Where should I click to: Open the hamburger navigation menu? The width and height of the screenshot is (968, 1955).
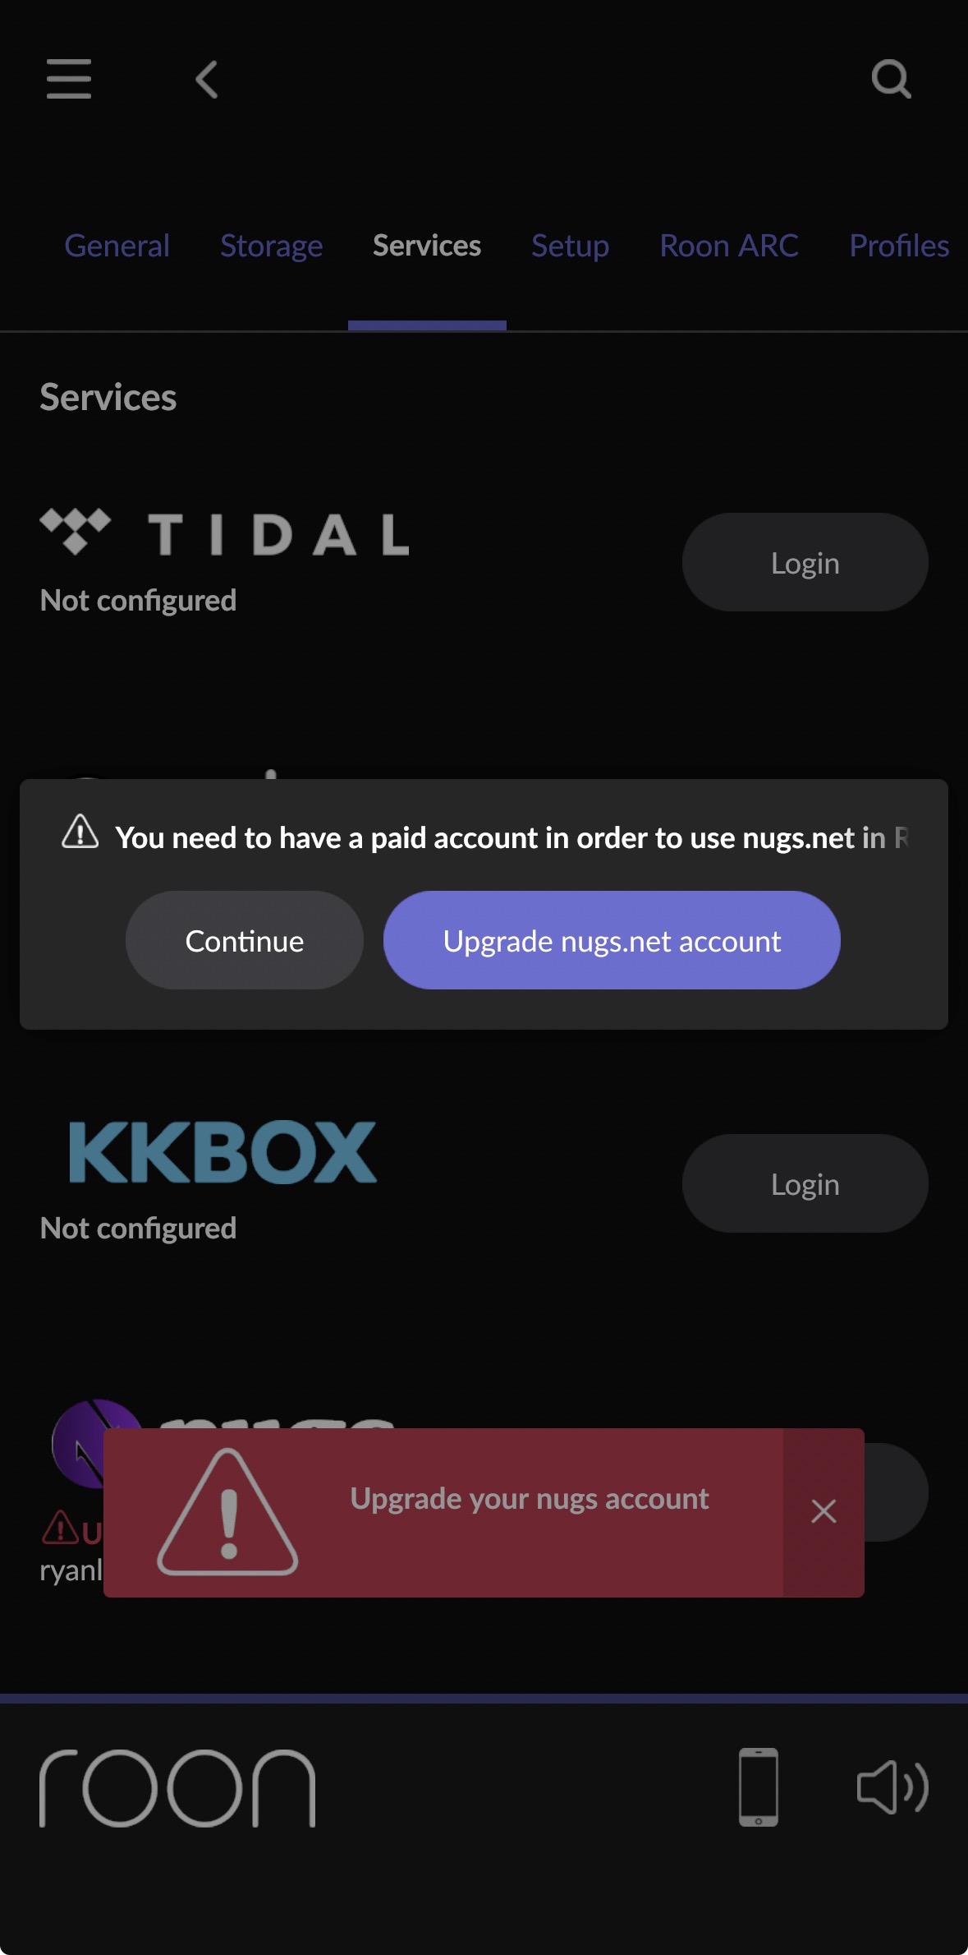click(x=69, y=79)
